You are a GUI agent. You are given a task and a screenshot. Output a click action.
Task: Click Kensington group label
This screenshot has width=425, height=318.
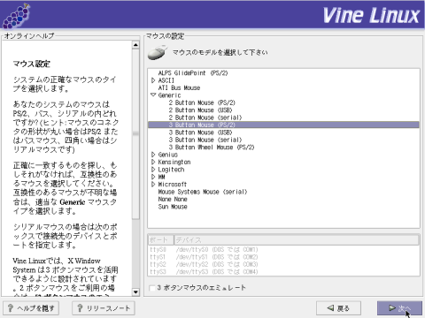pos(174,162)
